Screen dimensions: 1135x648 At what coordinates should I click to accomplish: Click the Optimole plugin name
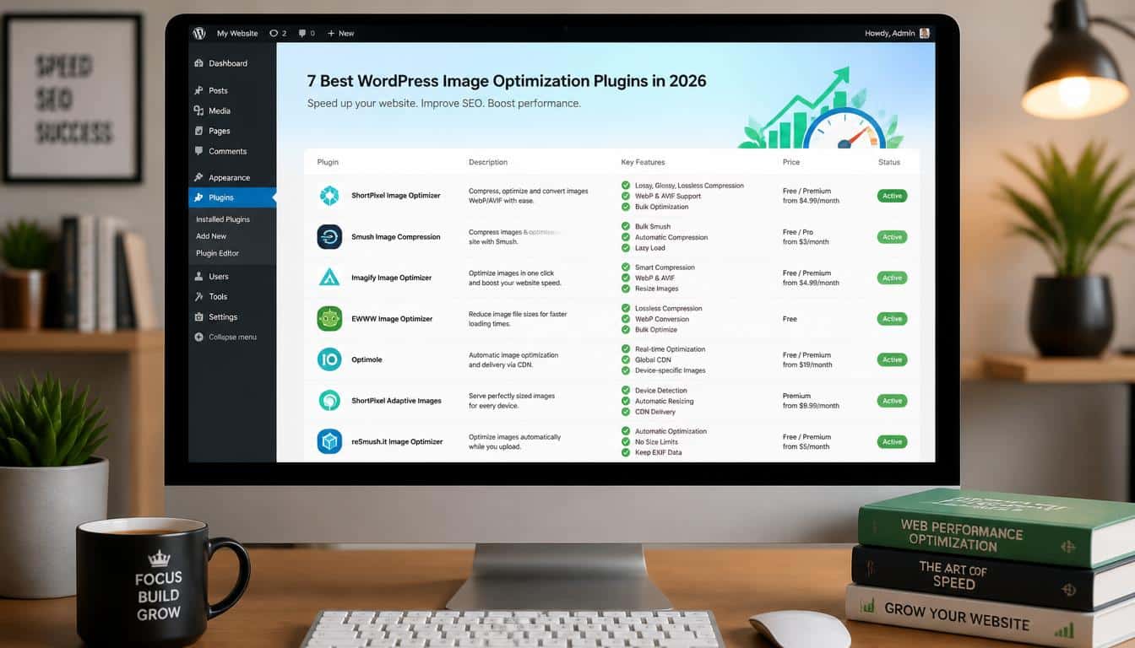tap(367, 359)
